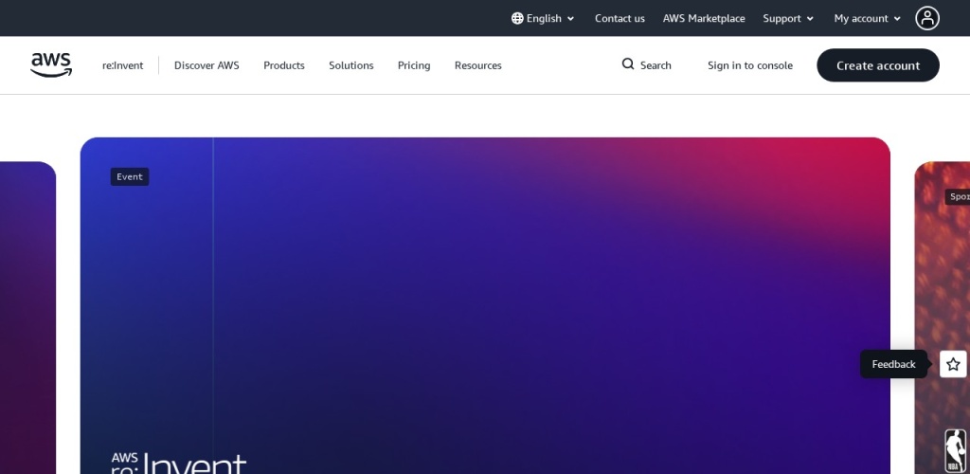Go to the Pricing menu item
This screenshot has width=970, height=474.
[x=414, y=65]
